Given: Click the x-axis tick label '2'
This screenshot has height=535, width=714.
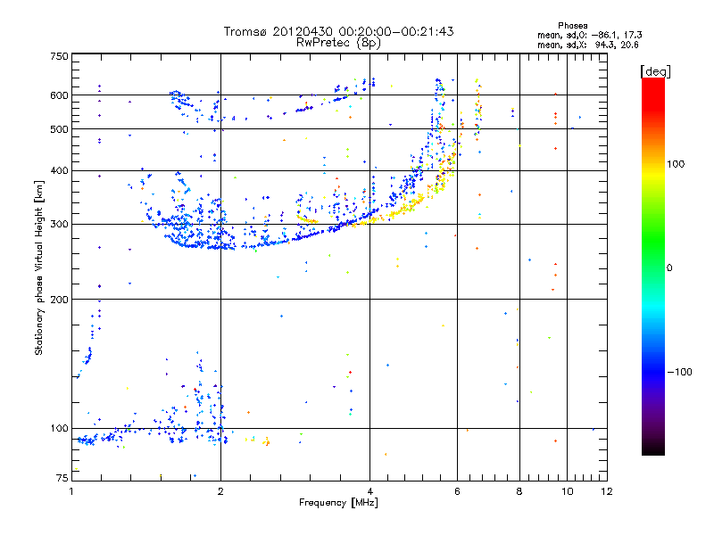Looking at the screenshot, I should pos(220,491).
